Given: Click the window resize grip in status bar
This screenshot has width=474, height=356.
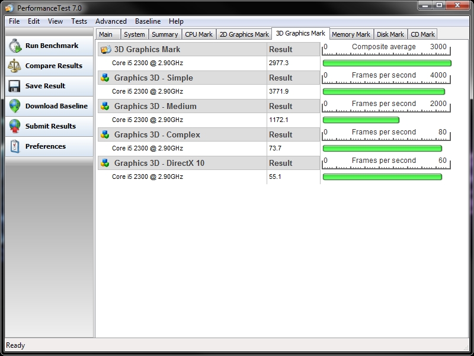Looking at the screenshot, I should [466, 348].
